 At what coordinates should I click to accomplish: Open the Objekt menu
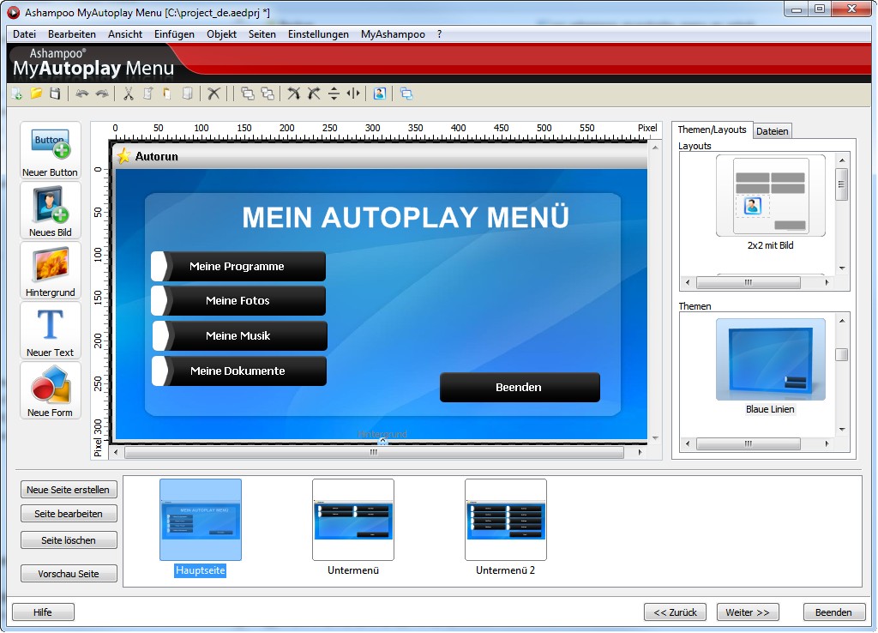click(x=222, y=34)
